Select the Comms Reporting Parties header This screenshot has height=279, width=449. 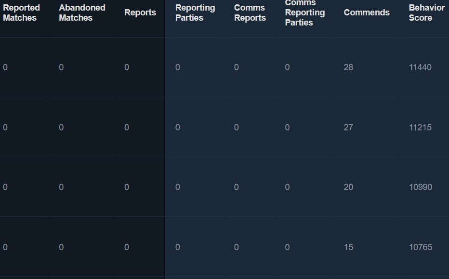[x=305, y=13]
